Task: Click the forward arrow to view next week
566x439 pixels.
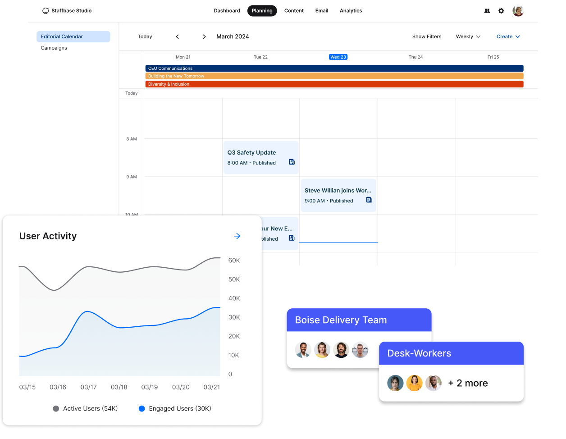Action: pos(204,37)
